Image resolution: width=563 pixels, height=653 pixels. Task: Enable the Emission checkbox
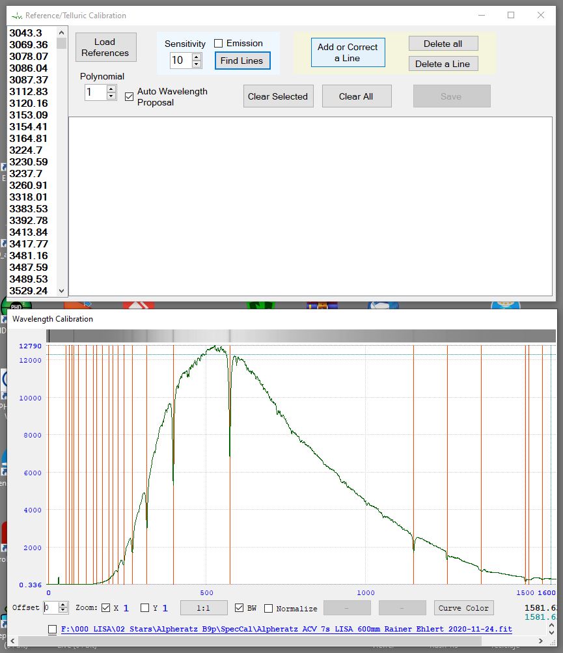(x=219, y=44)
